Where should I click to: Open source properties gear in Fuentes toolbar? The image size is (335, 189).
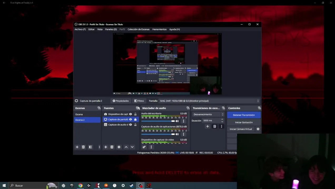119,147
